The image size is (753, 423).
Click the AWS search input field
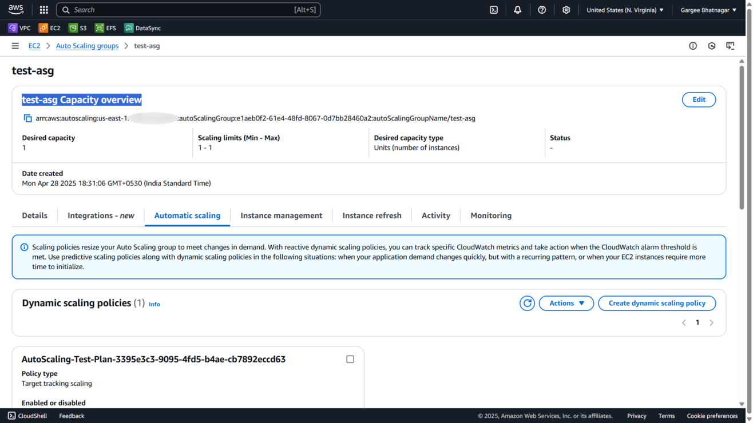tap(188, 10)
